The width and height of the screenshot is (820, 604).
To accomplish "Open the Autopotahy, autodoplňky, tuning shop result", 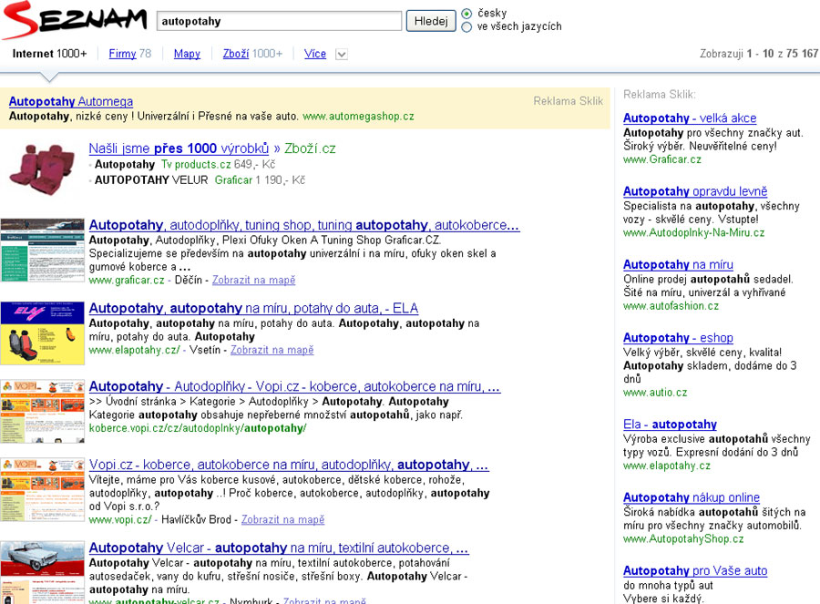I will click(x=304, y=225).
